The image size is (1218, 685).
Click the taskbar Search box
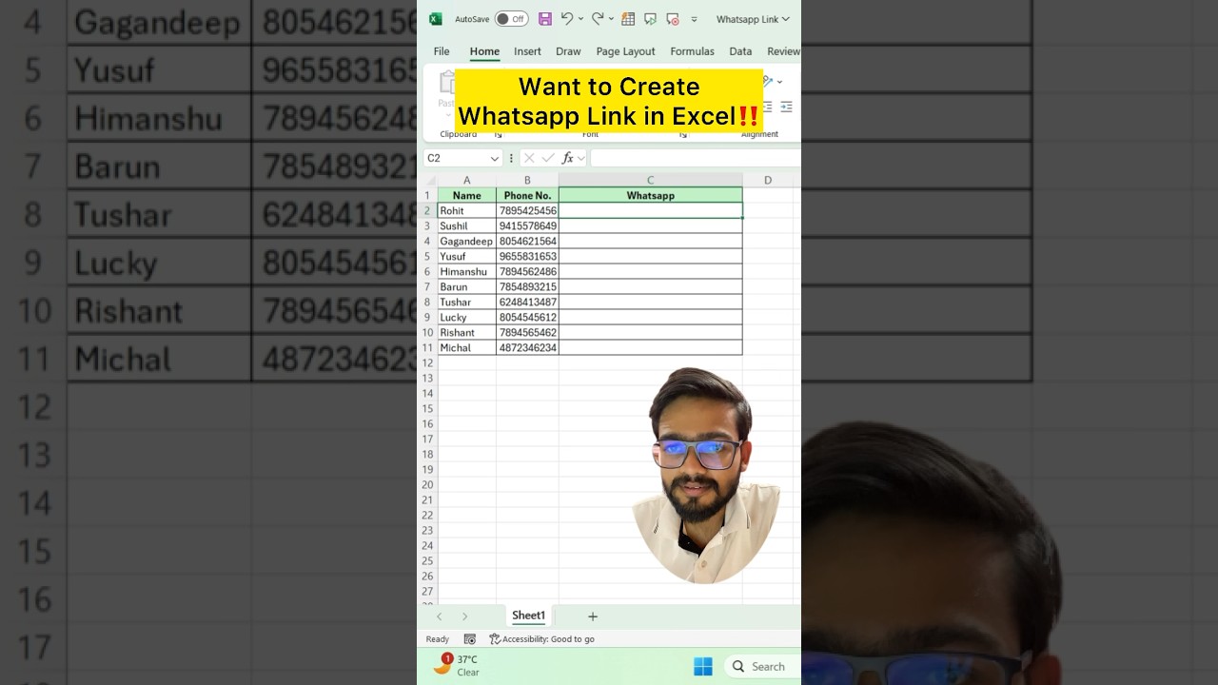(x=762, y=666)
